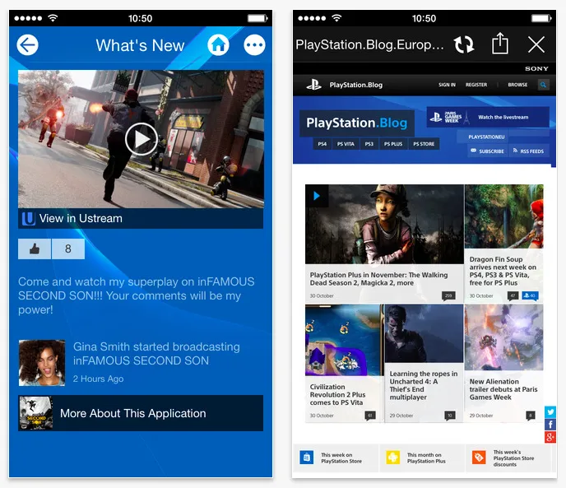Tap PlayStation.Blog.Europ... page title
The width and height of the screenshot is (566, 488).
click(369, 44)
